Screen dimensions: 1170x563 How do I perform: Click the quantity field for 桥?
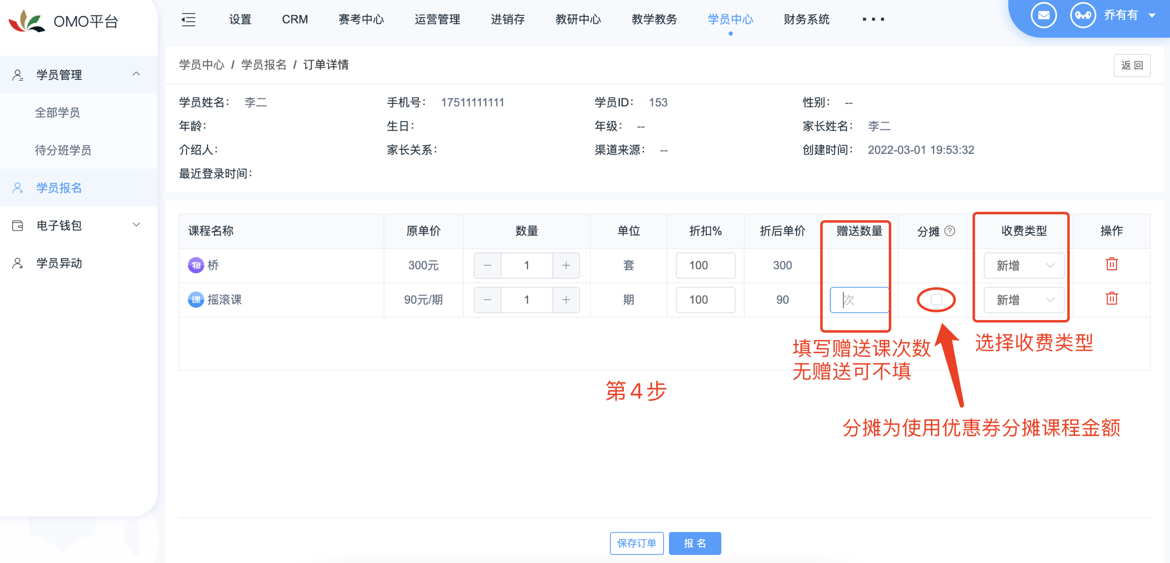click(x=526, y=266)
